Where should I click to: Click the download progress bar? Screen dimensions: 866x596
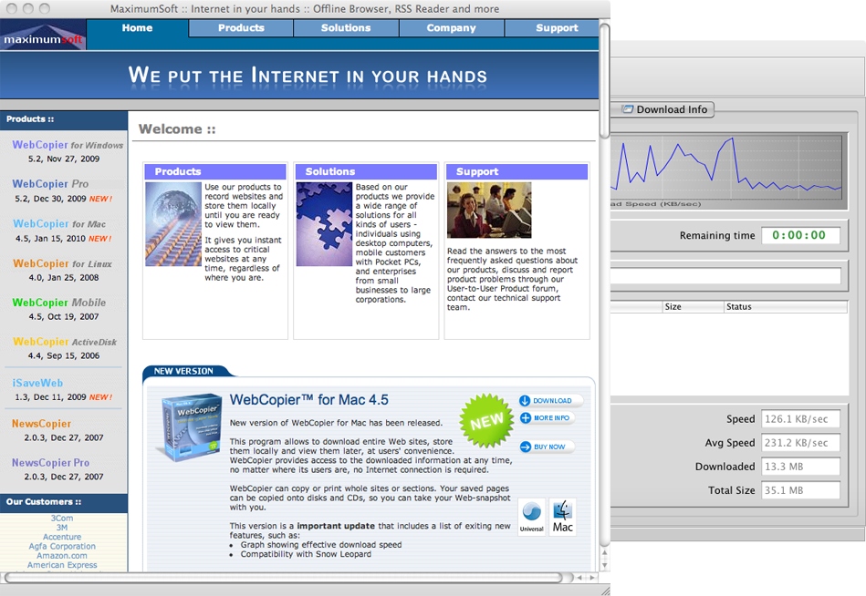click(725, 275)
